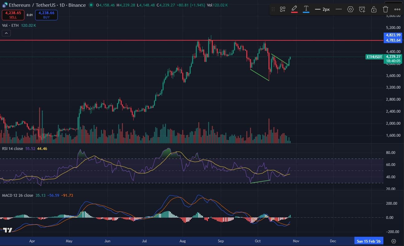404x246 pixels.
Task: Delete drawing with the trash icon
Action: click(x=386, y=9)
